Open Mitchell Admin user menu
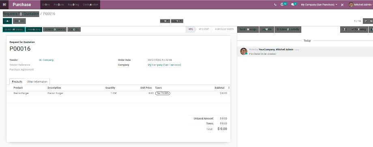 point(361,4)
